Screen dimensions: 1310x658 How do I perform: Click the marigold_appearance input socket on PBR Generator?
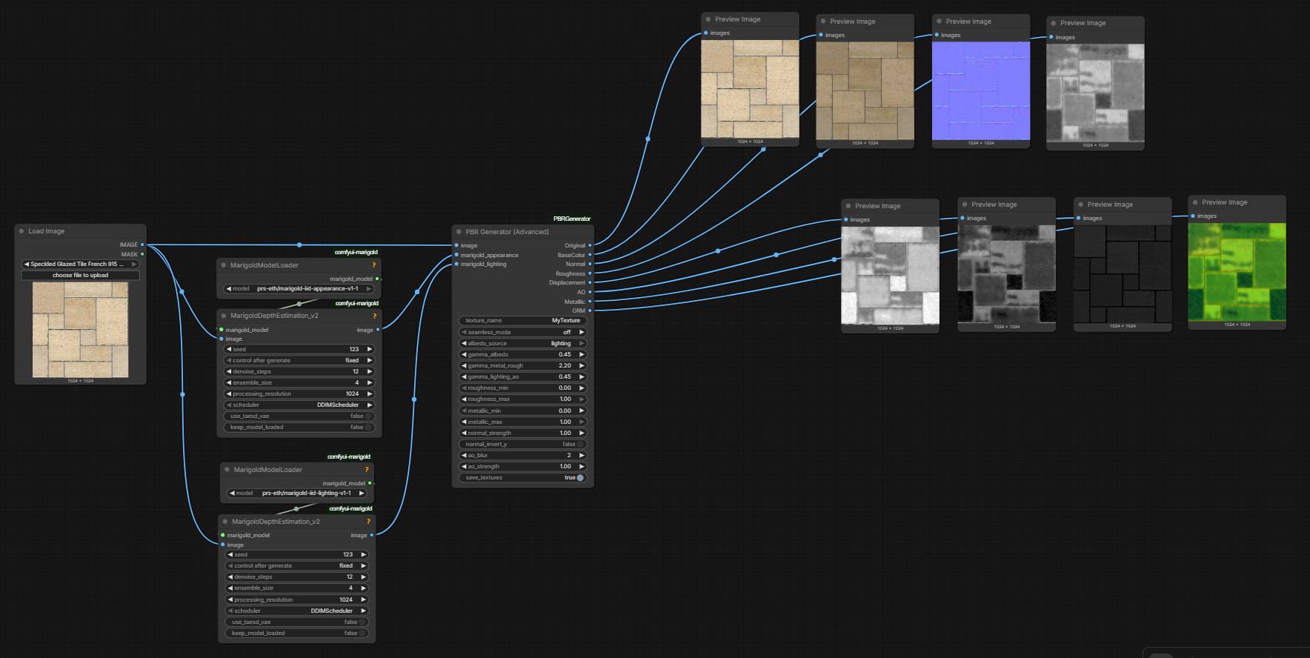pyautogui.click(x=456, y=255)
